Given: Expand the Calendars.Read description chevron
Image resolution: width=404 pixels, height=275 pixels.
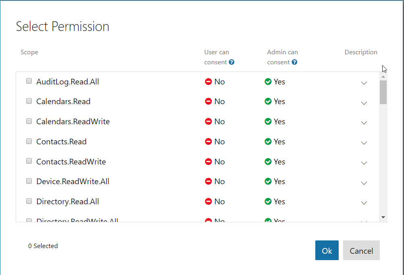Looking at the screenshot, I should pyautogui.click(x=364, y=103).
